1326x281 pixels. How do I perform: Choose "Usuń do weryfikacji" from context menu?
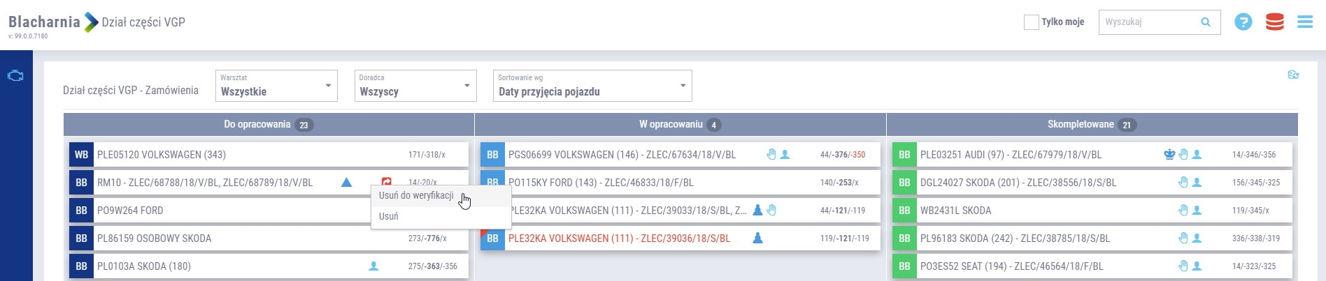[416, 196]
